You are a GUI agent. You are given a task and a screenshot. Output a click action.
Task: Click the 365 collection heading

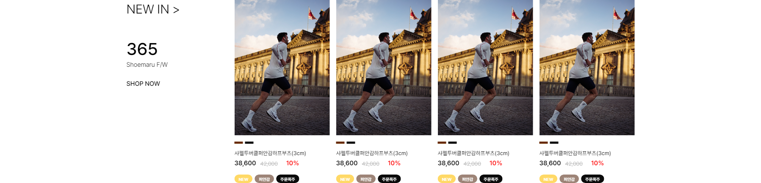click(142, 49)
